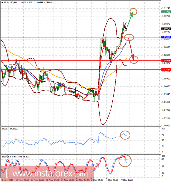Select the red 1.07464 price label

166,70
